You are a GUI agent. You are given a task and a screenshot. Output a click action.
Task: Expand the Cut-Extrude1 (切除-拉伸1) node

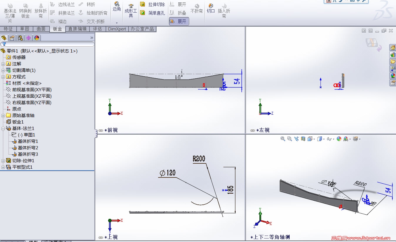point(3,160)
